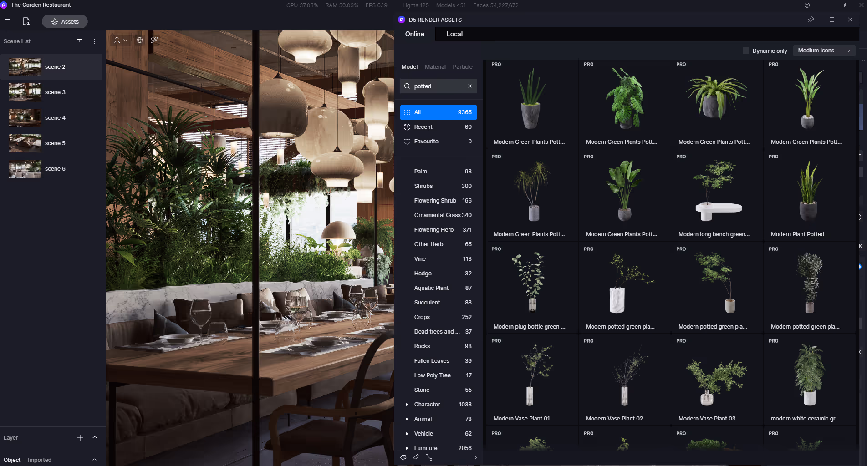Select the Modern long bench green asset
The image size is (867, 466).
click(717, 196)
